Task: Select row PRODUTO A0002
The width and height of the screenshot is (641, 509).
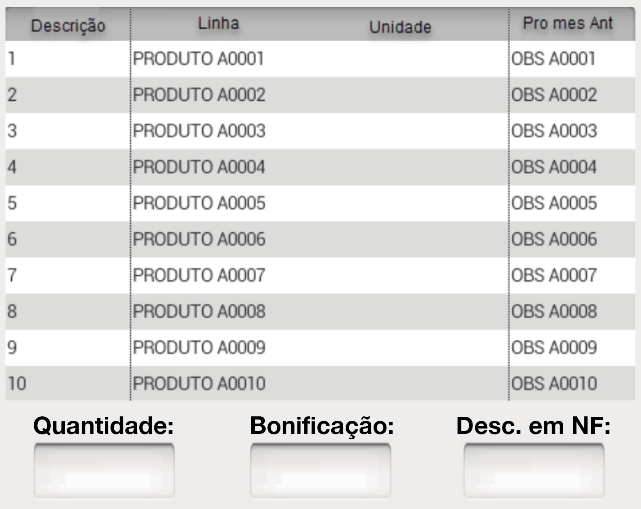Action: coord(320,95)
